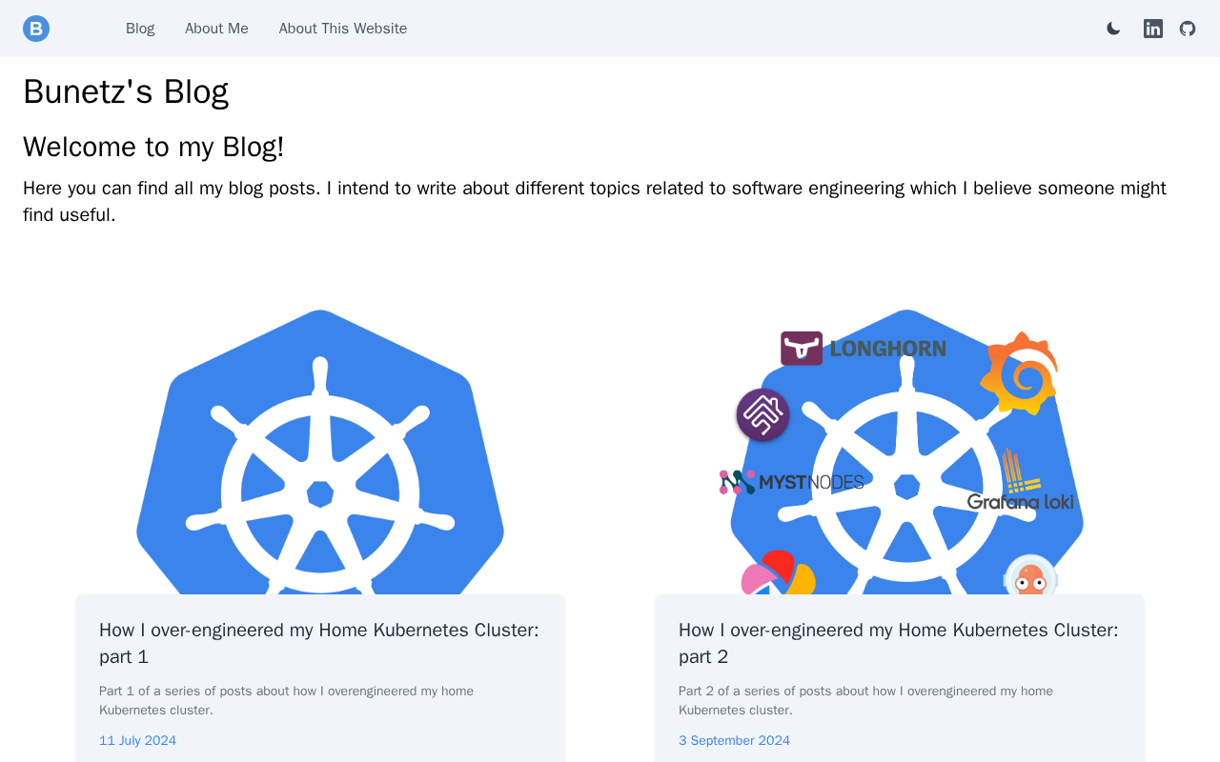Open About This Website page

point(343,29)
